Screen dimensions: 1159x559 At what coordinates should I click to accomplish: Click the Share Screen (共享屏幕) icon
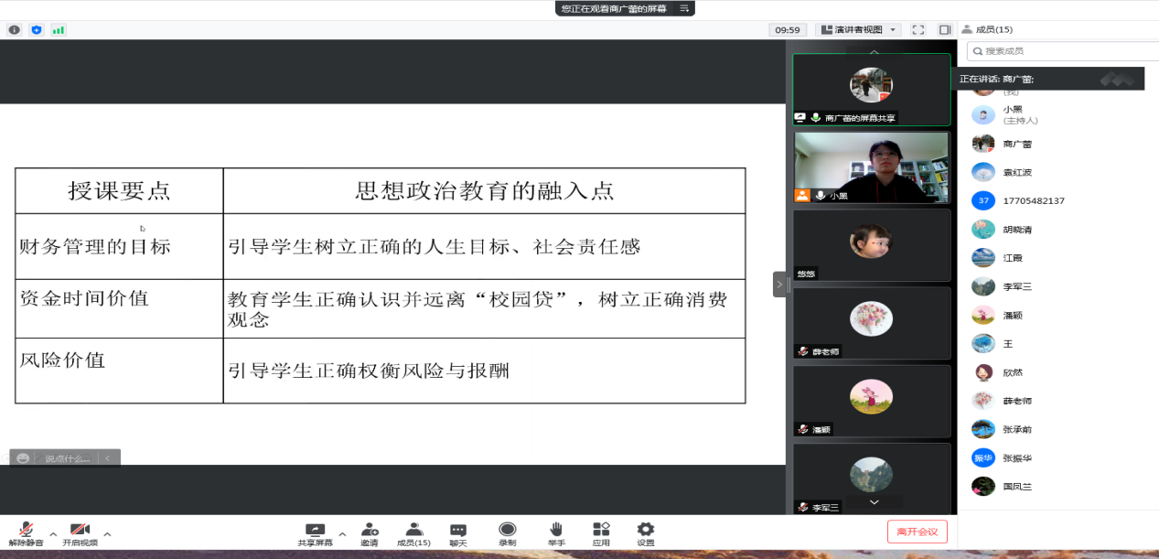click(315, 531)
